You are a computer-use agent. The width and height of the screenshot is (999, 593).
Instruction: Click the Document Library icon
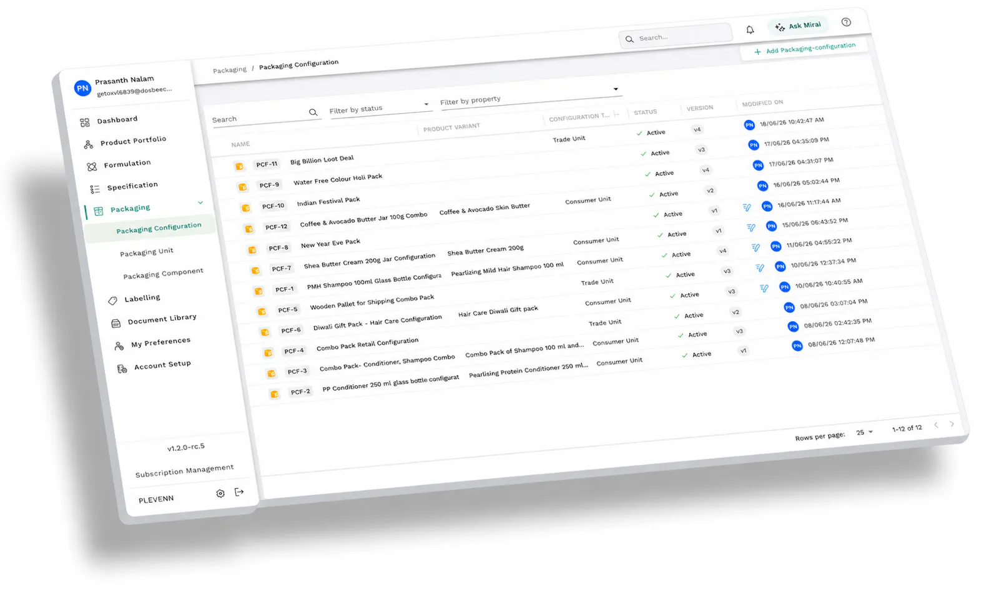click(x=116, y=323)
